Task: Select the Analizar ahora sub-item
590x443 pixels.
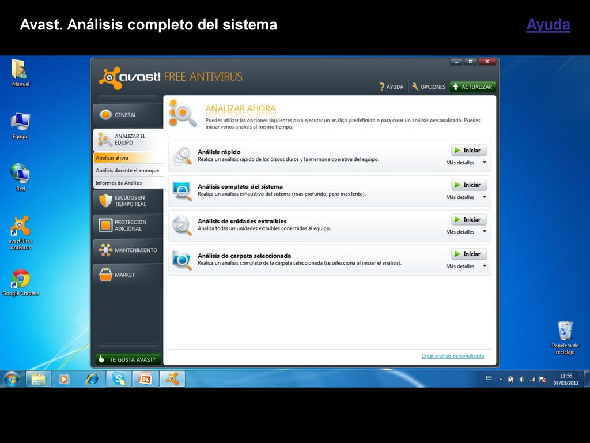Action: pos(128,158)
